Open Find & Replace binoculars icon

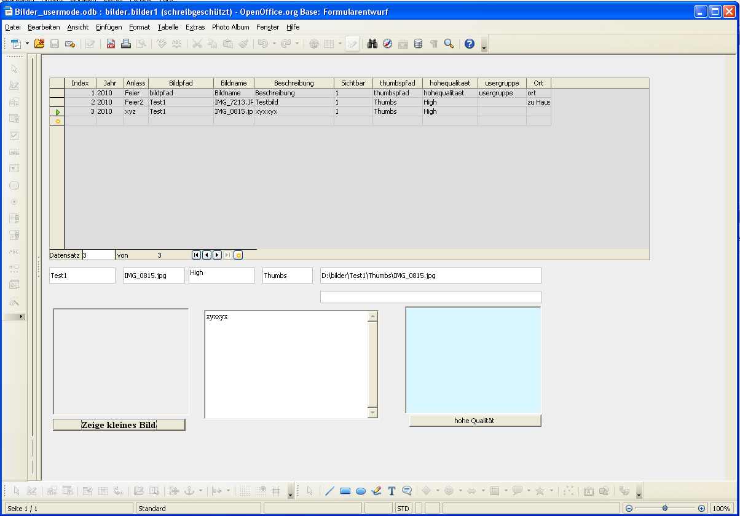click(x=372, y=44)
